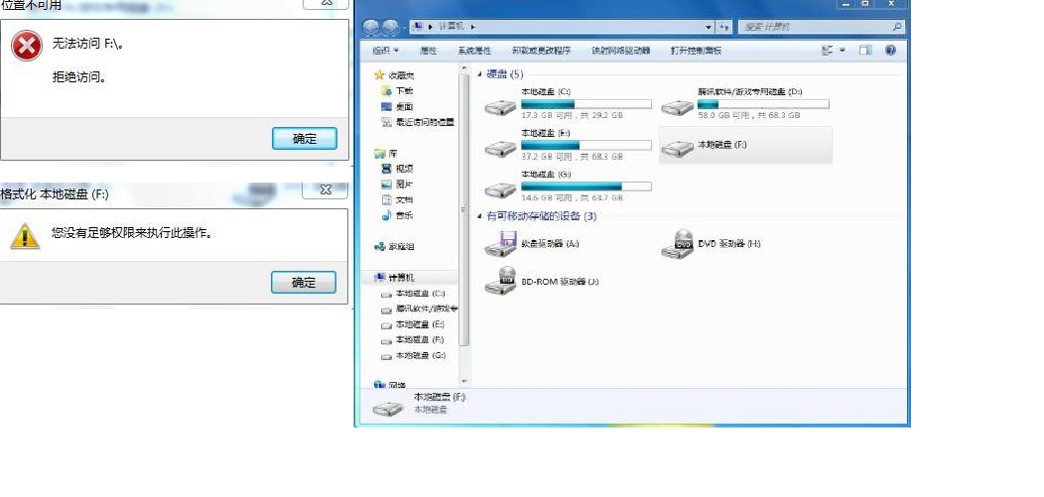
Task: Click the 计算机 breadcrumb in address bar
Action: point(453,27)
